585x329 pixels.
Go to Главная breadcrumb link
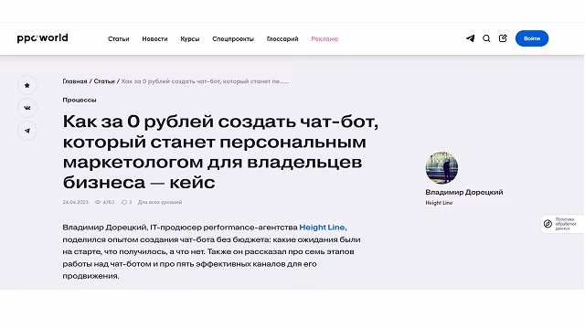pyautogui.click(x=75, y=81)
